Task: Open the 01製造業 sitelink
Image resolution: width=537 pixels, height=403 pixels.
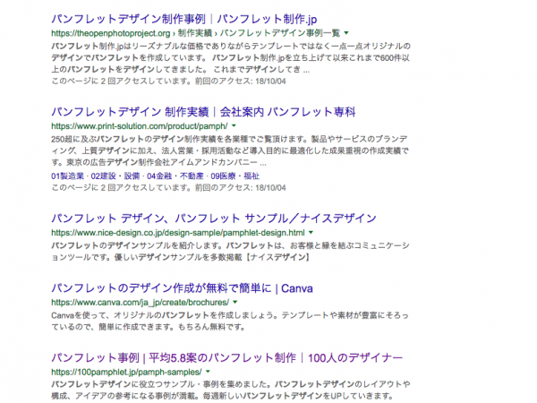Action: pyautogui.click(x=67, y=176)
